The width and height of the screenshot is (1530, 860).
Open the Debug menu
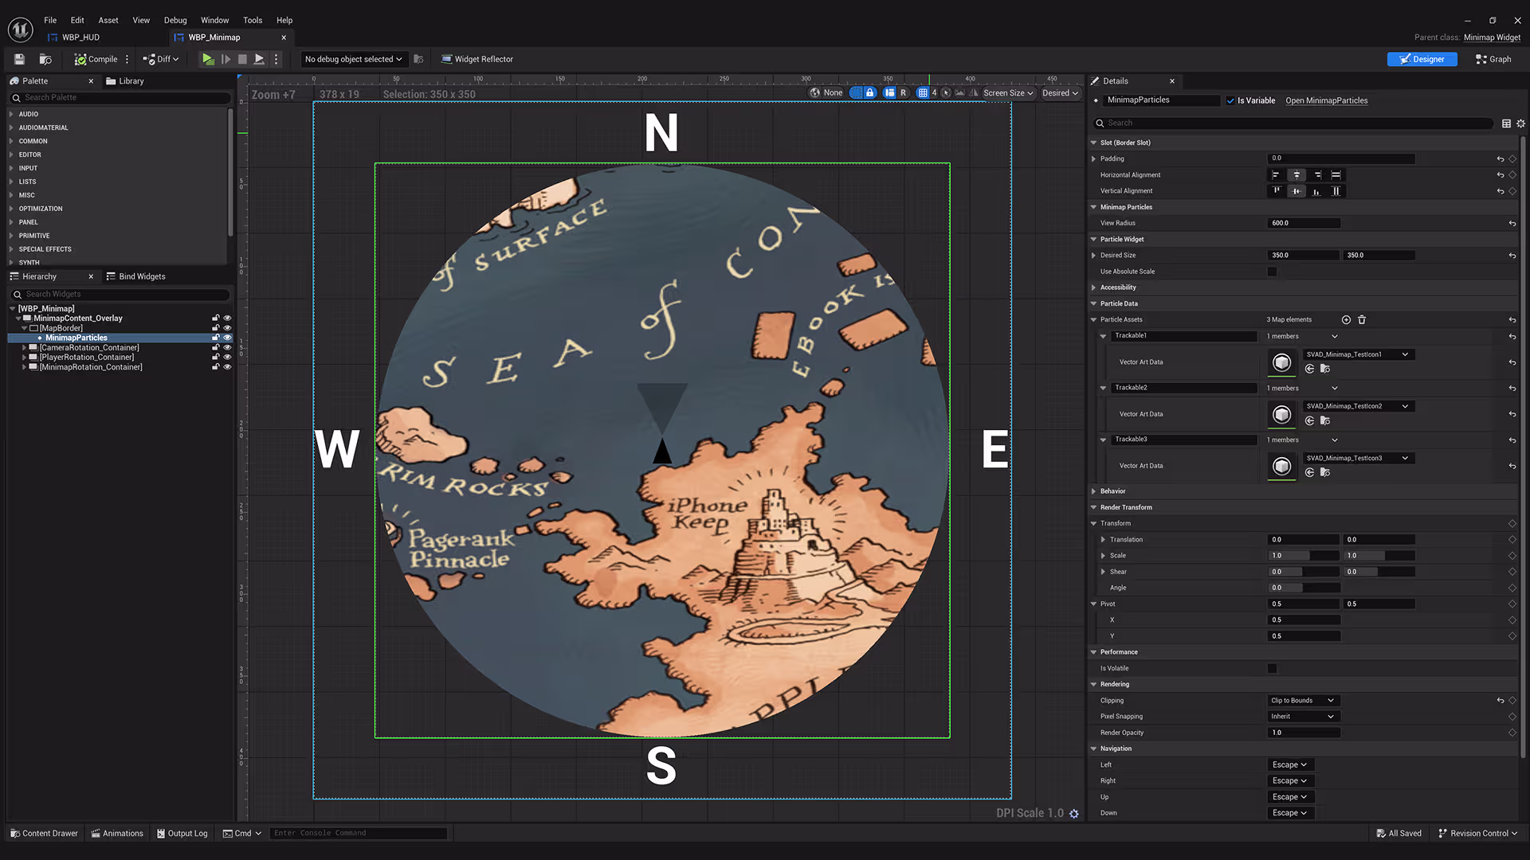[175, 20]
